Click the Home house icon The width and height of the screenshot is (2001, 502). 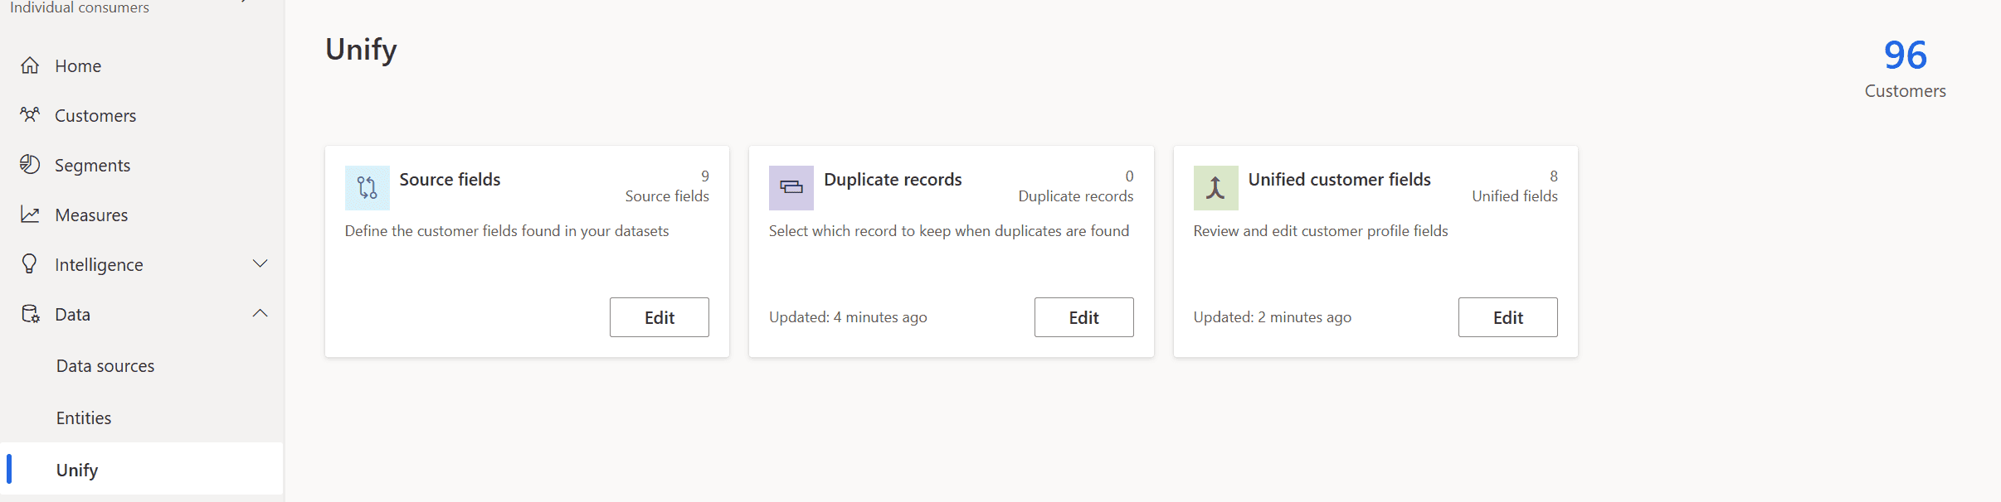pos(30,65)
